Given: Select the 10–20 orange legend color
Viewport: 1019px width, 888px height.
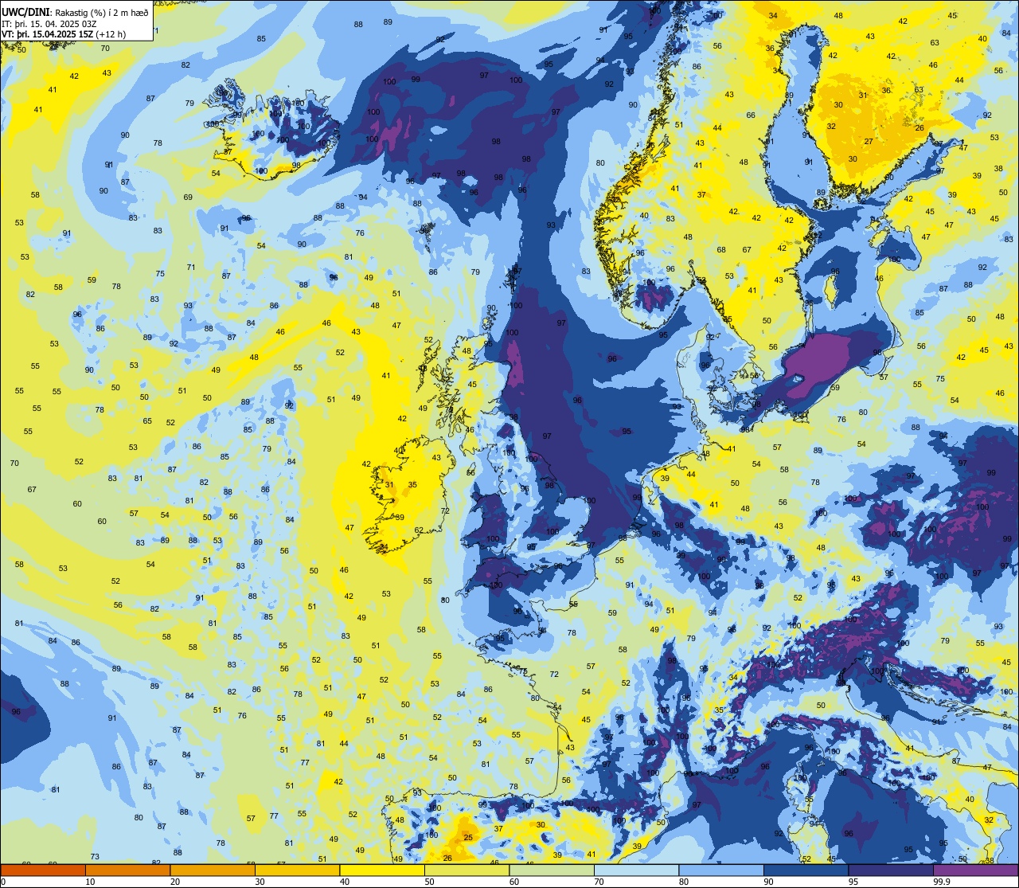Looking at the screenshot, I should (x=127, y=870).
